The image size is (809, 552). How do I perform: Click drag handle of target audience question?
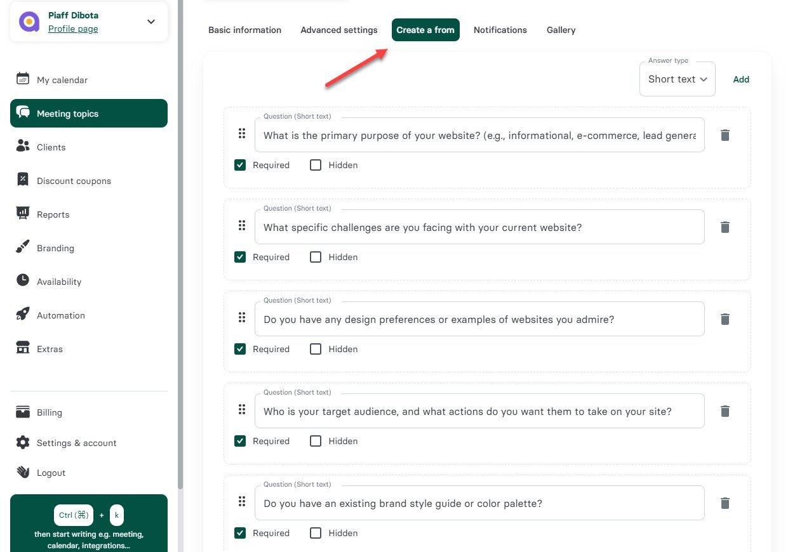pos(241,411)
